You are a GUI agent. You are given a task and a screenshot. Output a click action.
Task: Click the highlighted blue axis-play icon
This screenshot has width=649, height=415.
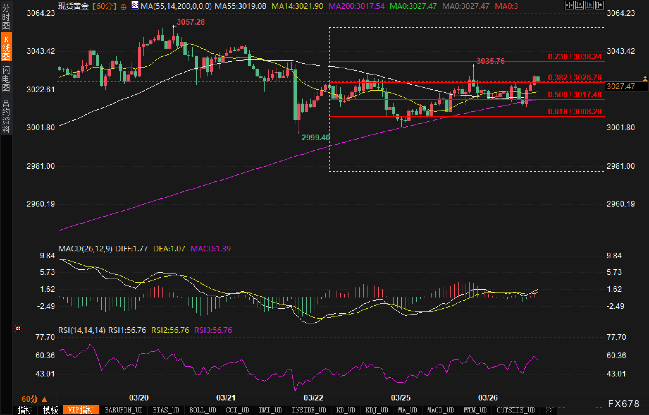[589, 5]
